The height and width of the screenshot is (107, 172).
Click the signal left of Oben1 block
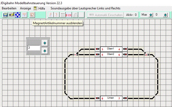98,49
